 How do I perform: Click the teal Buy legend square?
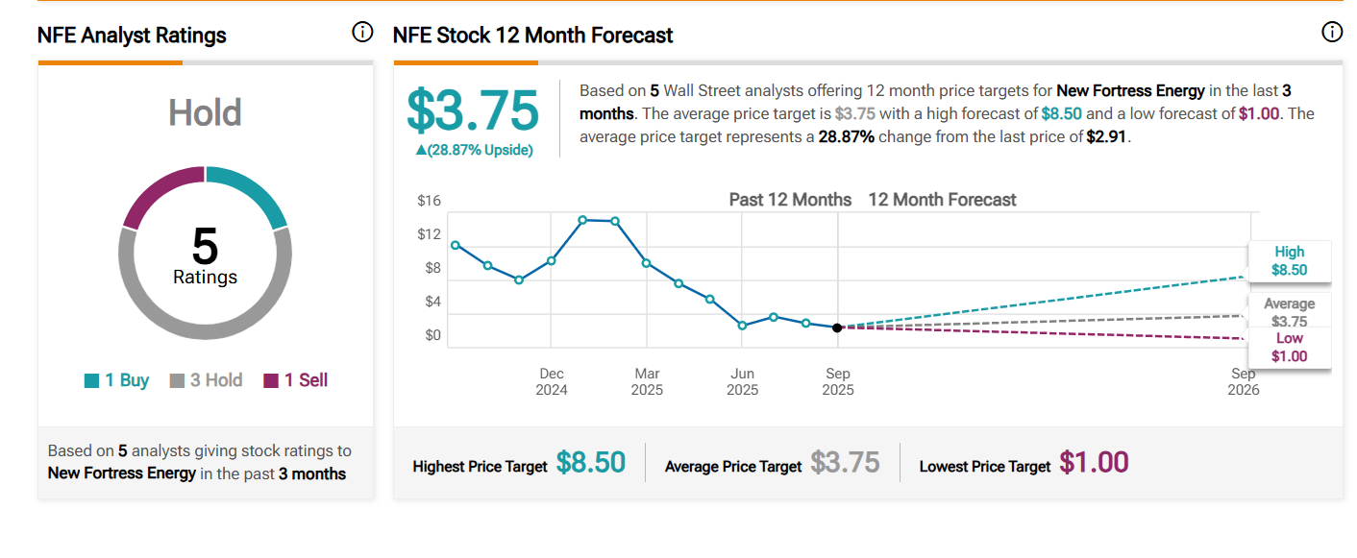(x=92, y=381)
